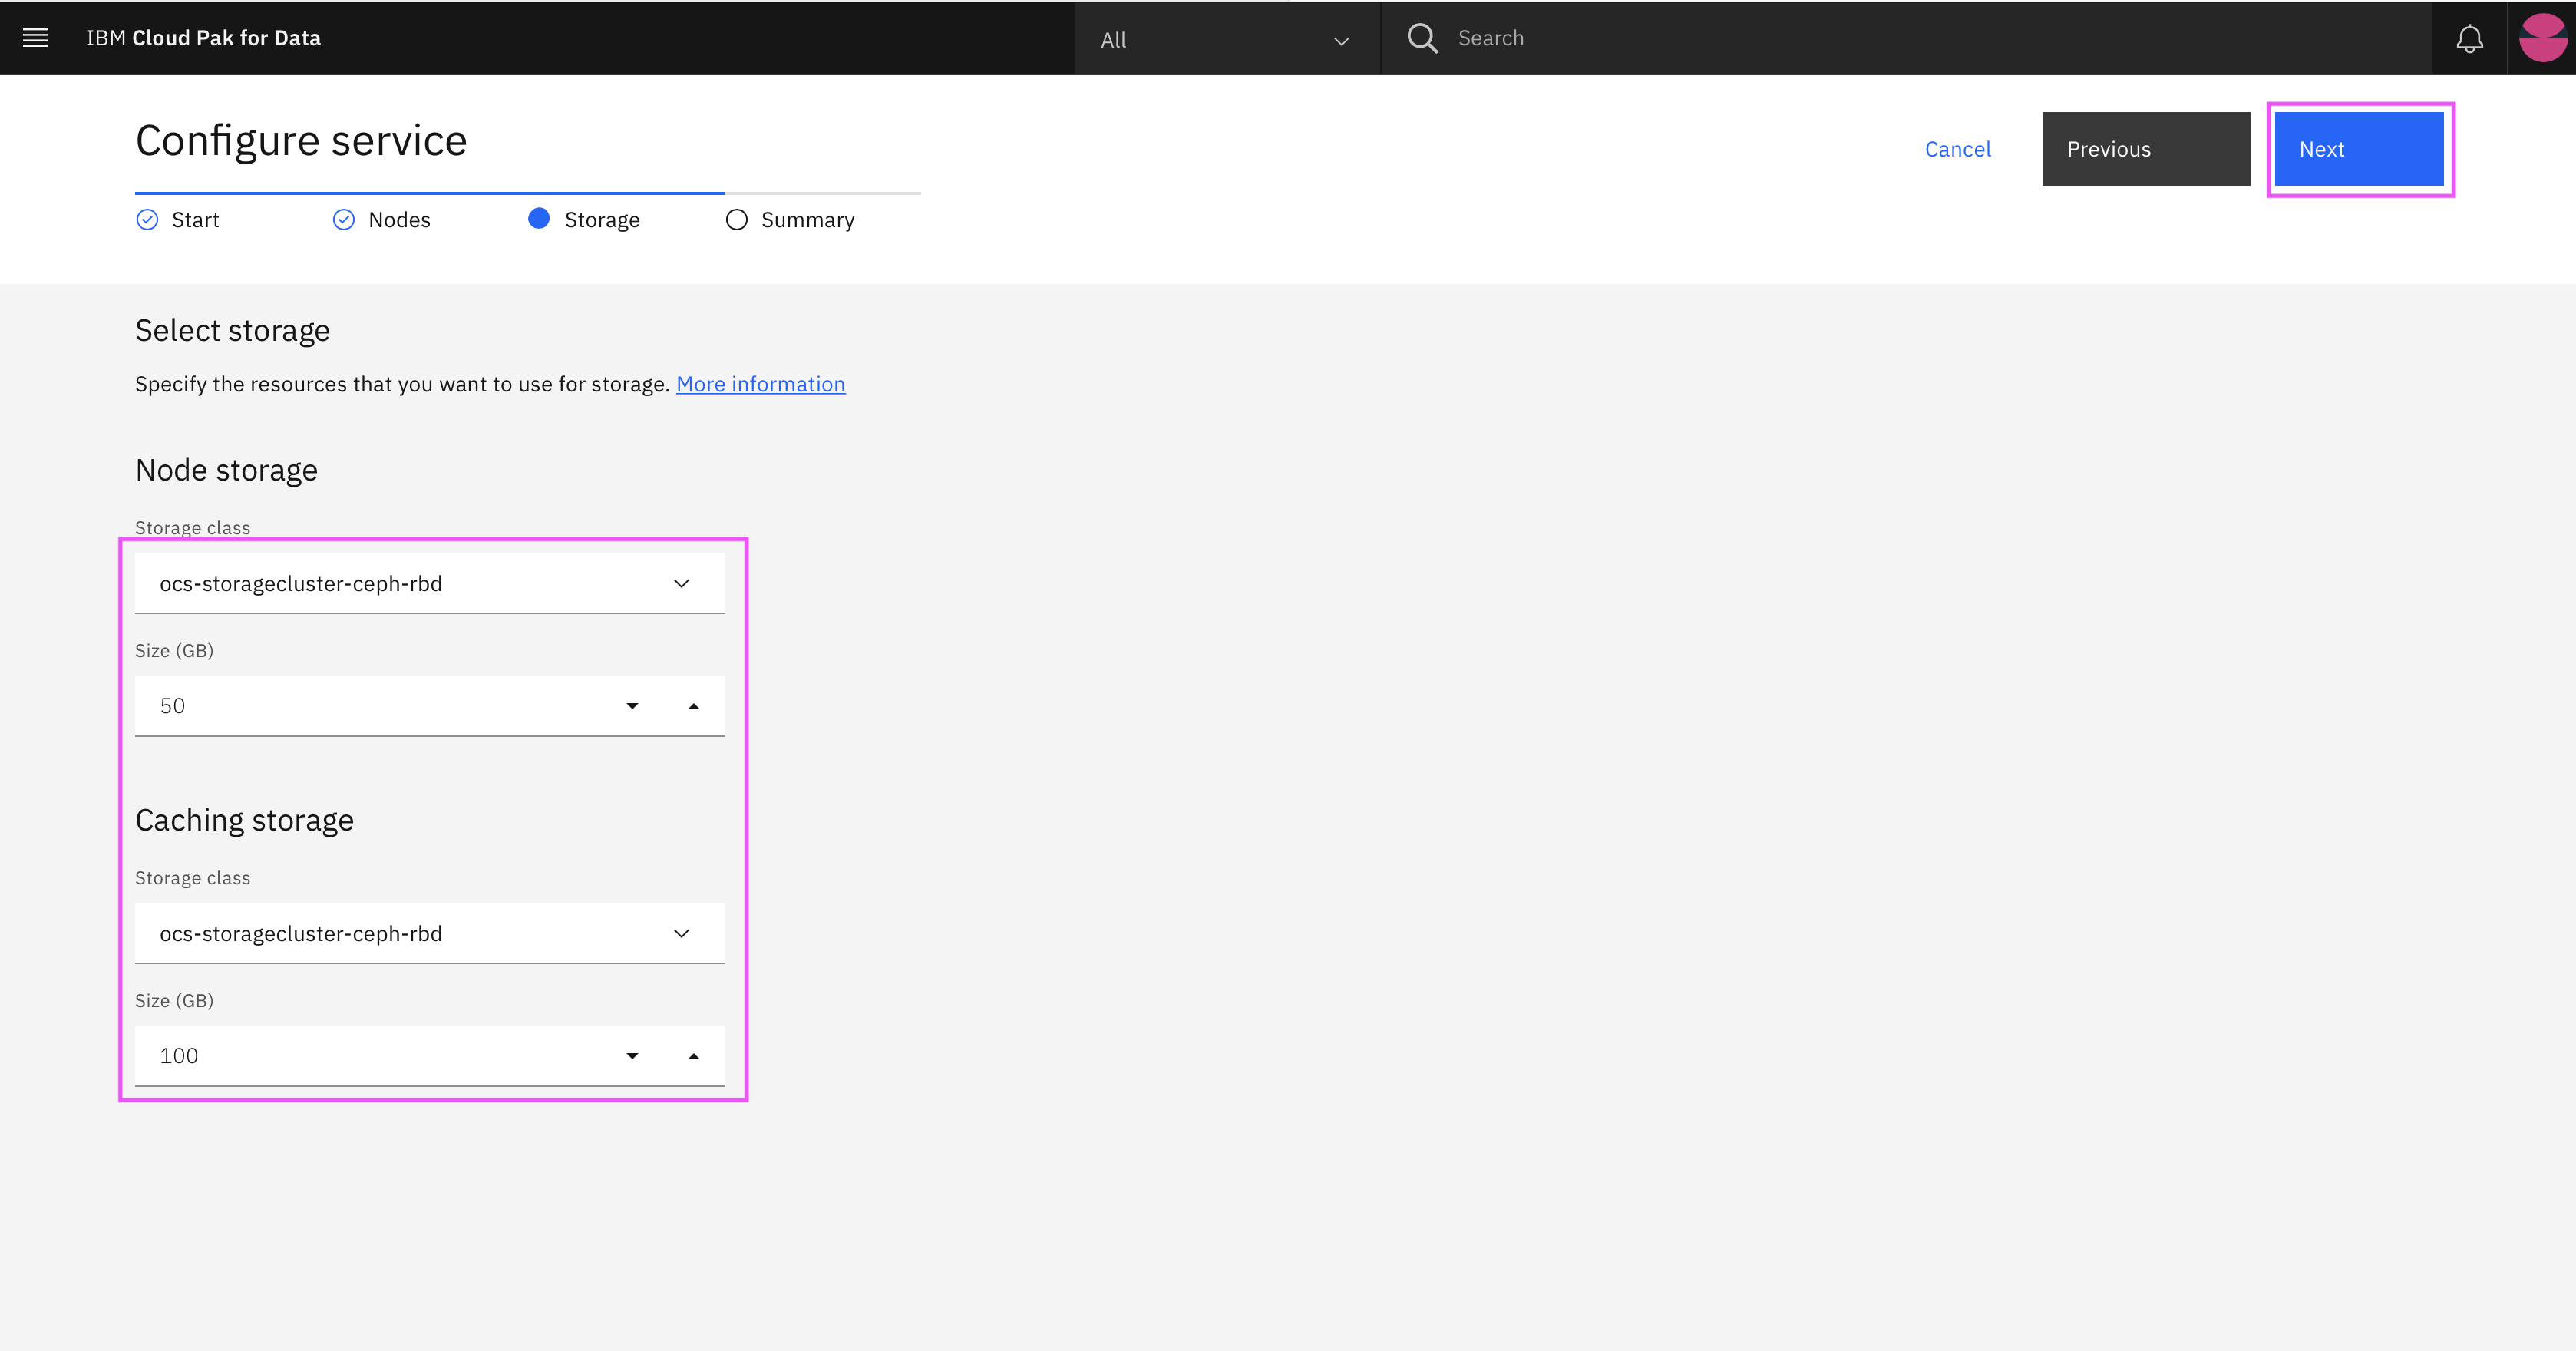Expand the All search scope dropdown
The image size is (2576, 1351).
(1227, 39)
